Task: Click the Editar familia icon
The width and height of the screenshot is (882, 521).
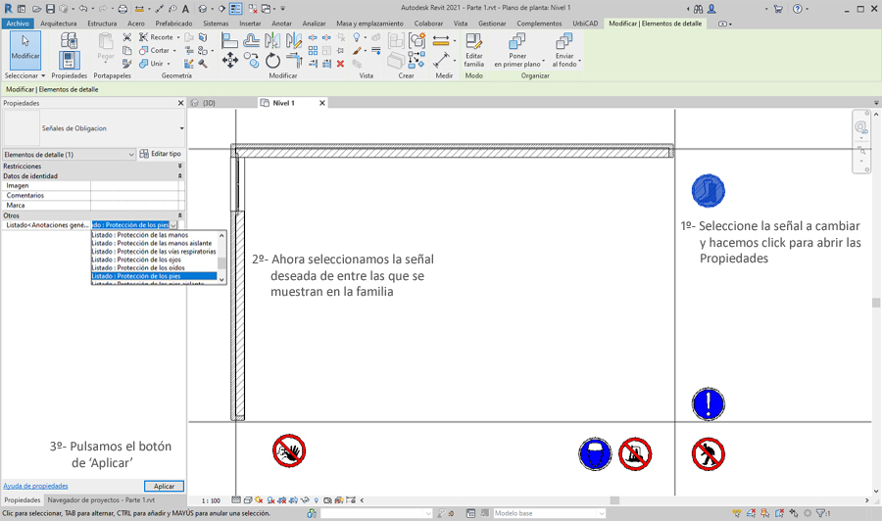Action: coord(473,49)
